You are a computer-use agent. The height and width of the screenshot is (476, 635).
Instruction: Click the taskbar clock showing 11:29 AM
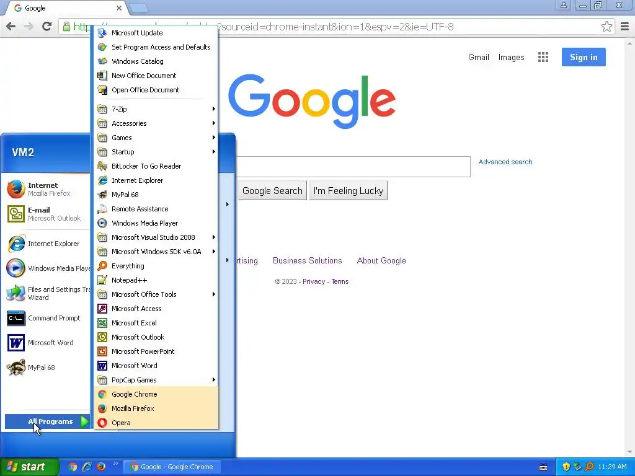[x=612, y=467]
